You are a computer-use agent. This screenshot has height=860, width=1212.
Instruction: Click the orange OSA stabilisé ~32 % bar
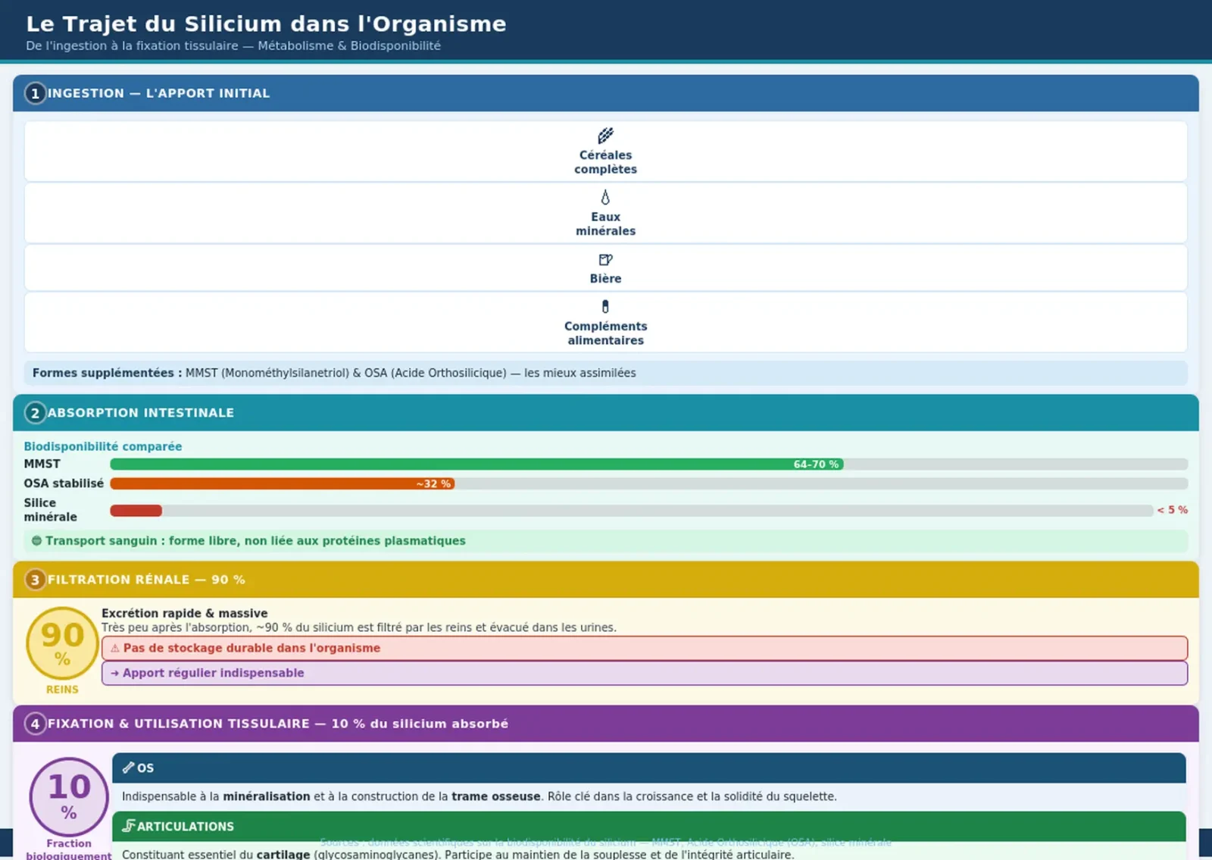[282, 483]
